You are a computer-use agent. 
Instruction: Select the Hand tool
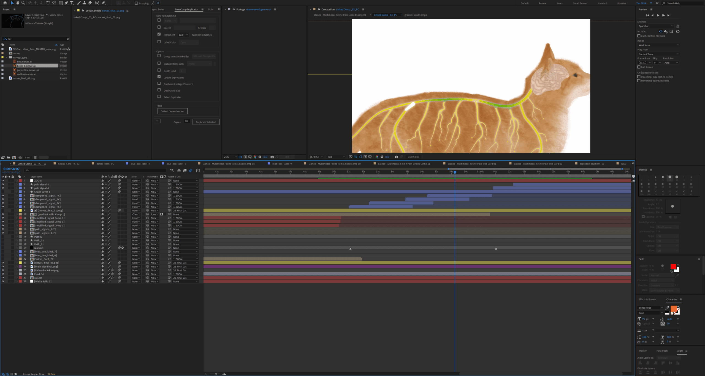pos(17,3)
